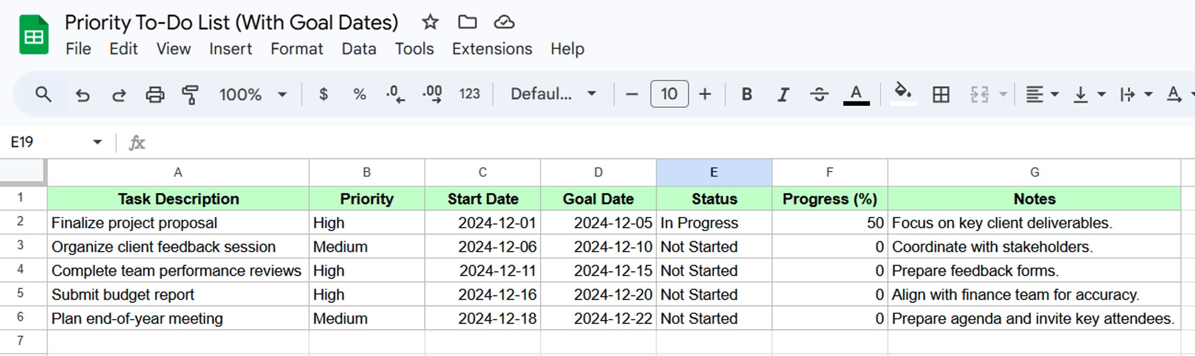The height and width of the screenshot is (356, 1195).
Task: Star this spreadsheet document
Action: click(430, 22)
